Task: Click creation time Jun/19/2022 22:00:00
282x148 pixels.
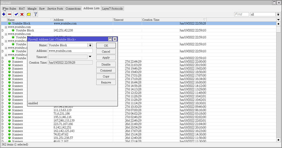Action: 193,61
